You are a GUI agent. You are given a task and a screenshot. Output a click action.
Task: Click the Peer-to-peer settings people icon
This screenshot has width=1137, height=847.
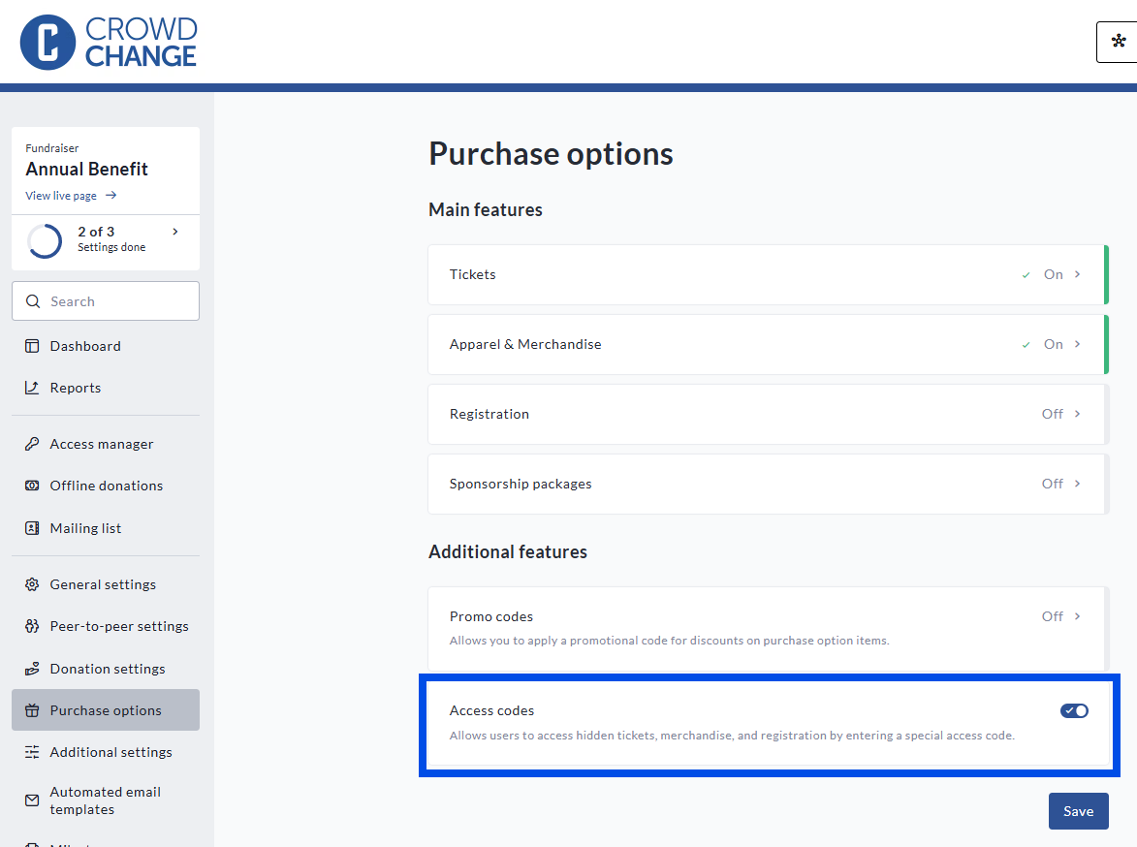32,626
